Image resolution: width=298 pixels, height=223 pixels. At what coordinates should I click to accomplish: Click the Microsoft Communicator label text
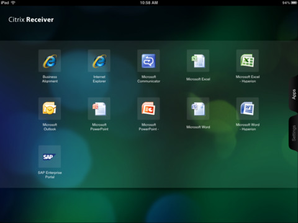pyautogui.click(x=148, y=79)
